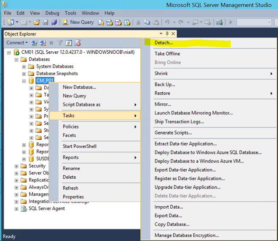Expand System Databases folder
Viewport: 278px width, 241px height.
24,67
